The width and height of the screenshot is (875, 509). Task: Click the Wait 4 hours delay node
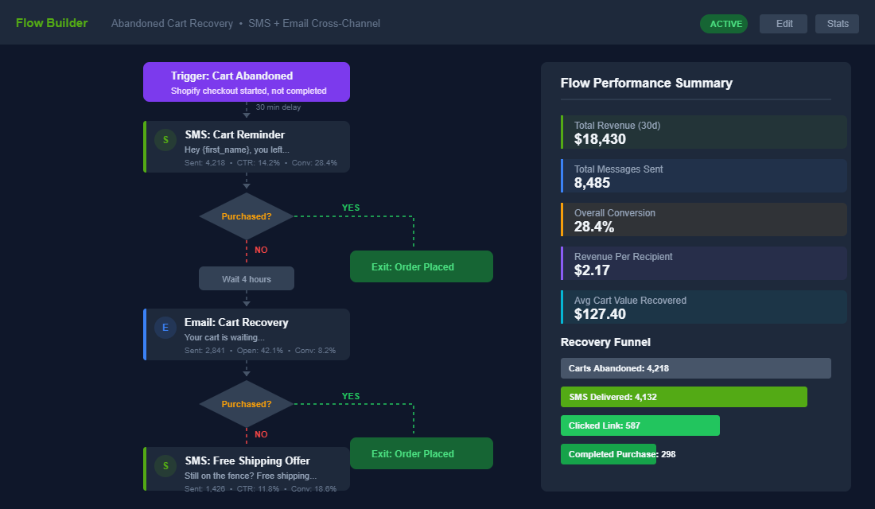point(246,278)
